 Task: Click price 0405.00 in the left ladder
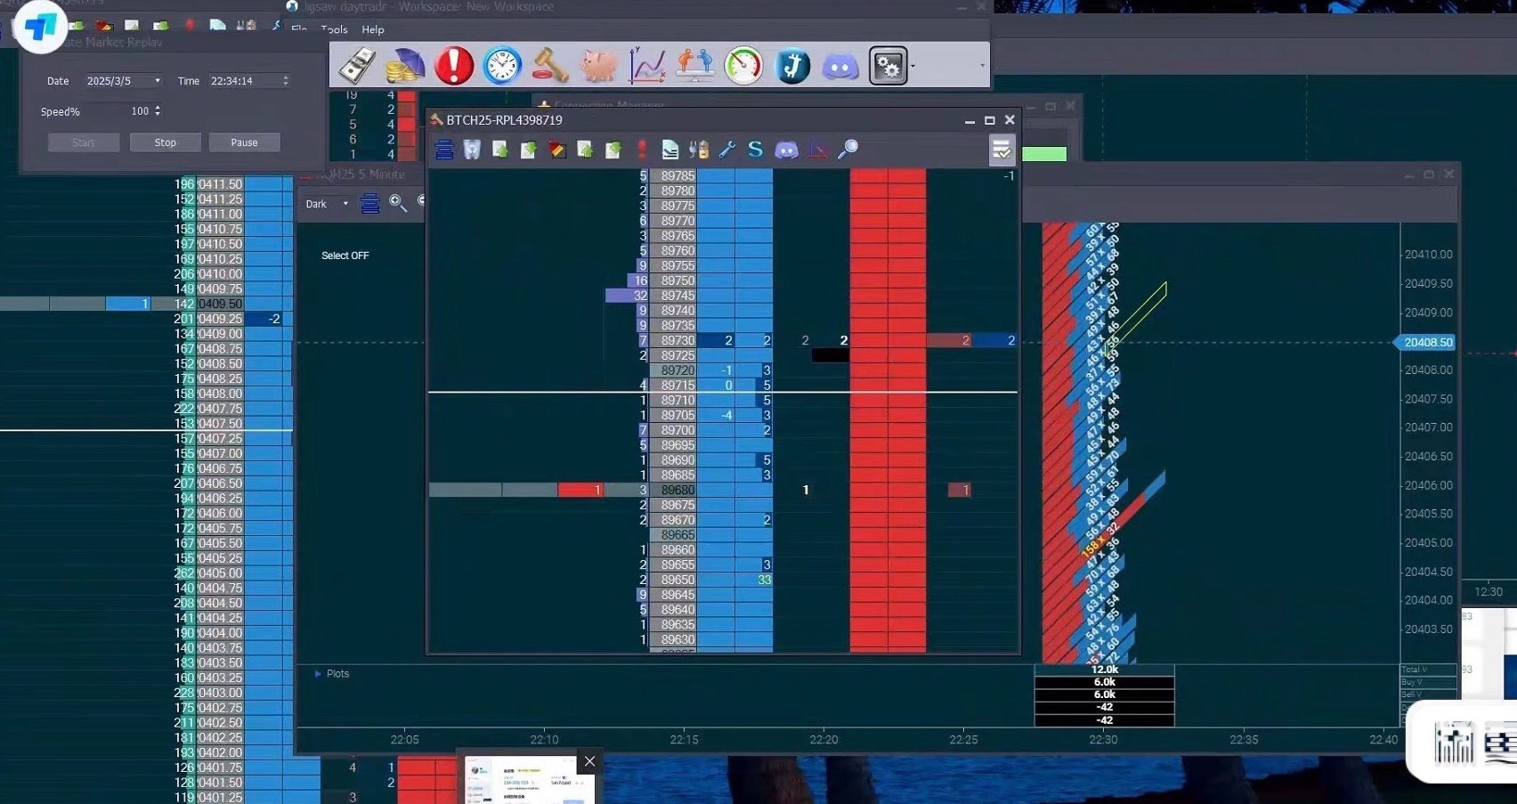[220, 573]
